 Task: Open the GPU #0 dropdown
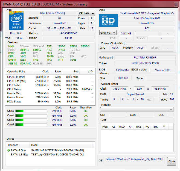(108, 33)
